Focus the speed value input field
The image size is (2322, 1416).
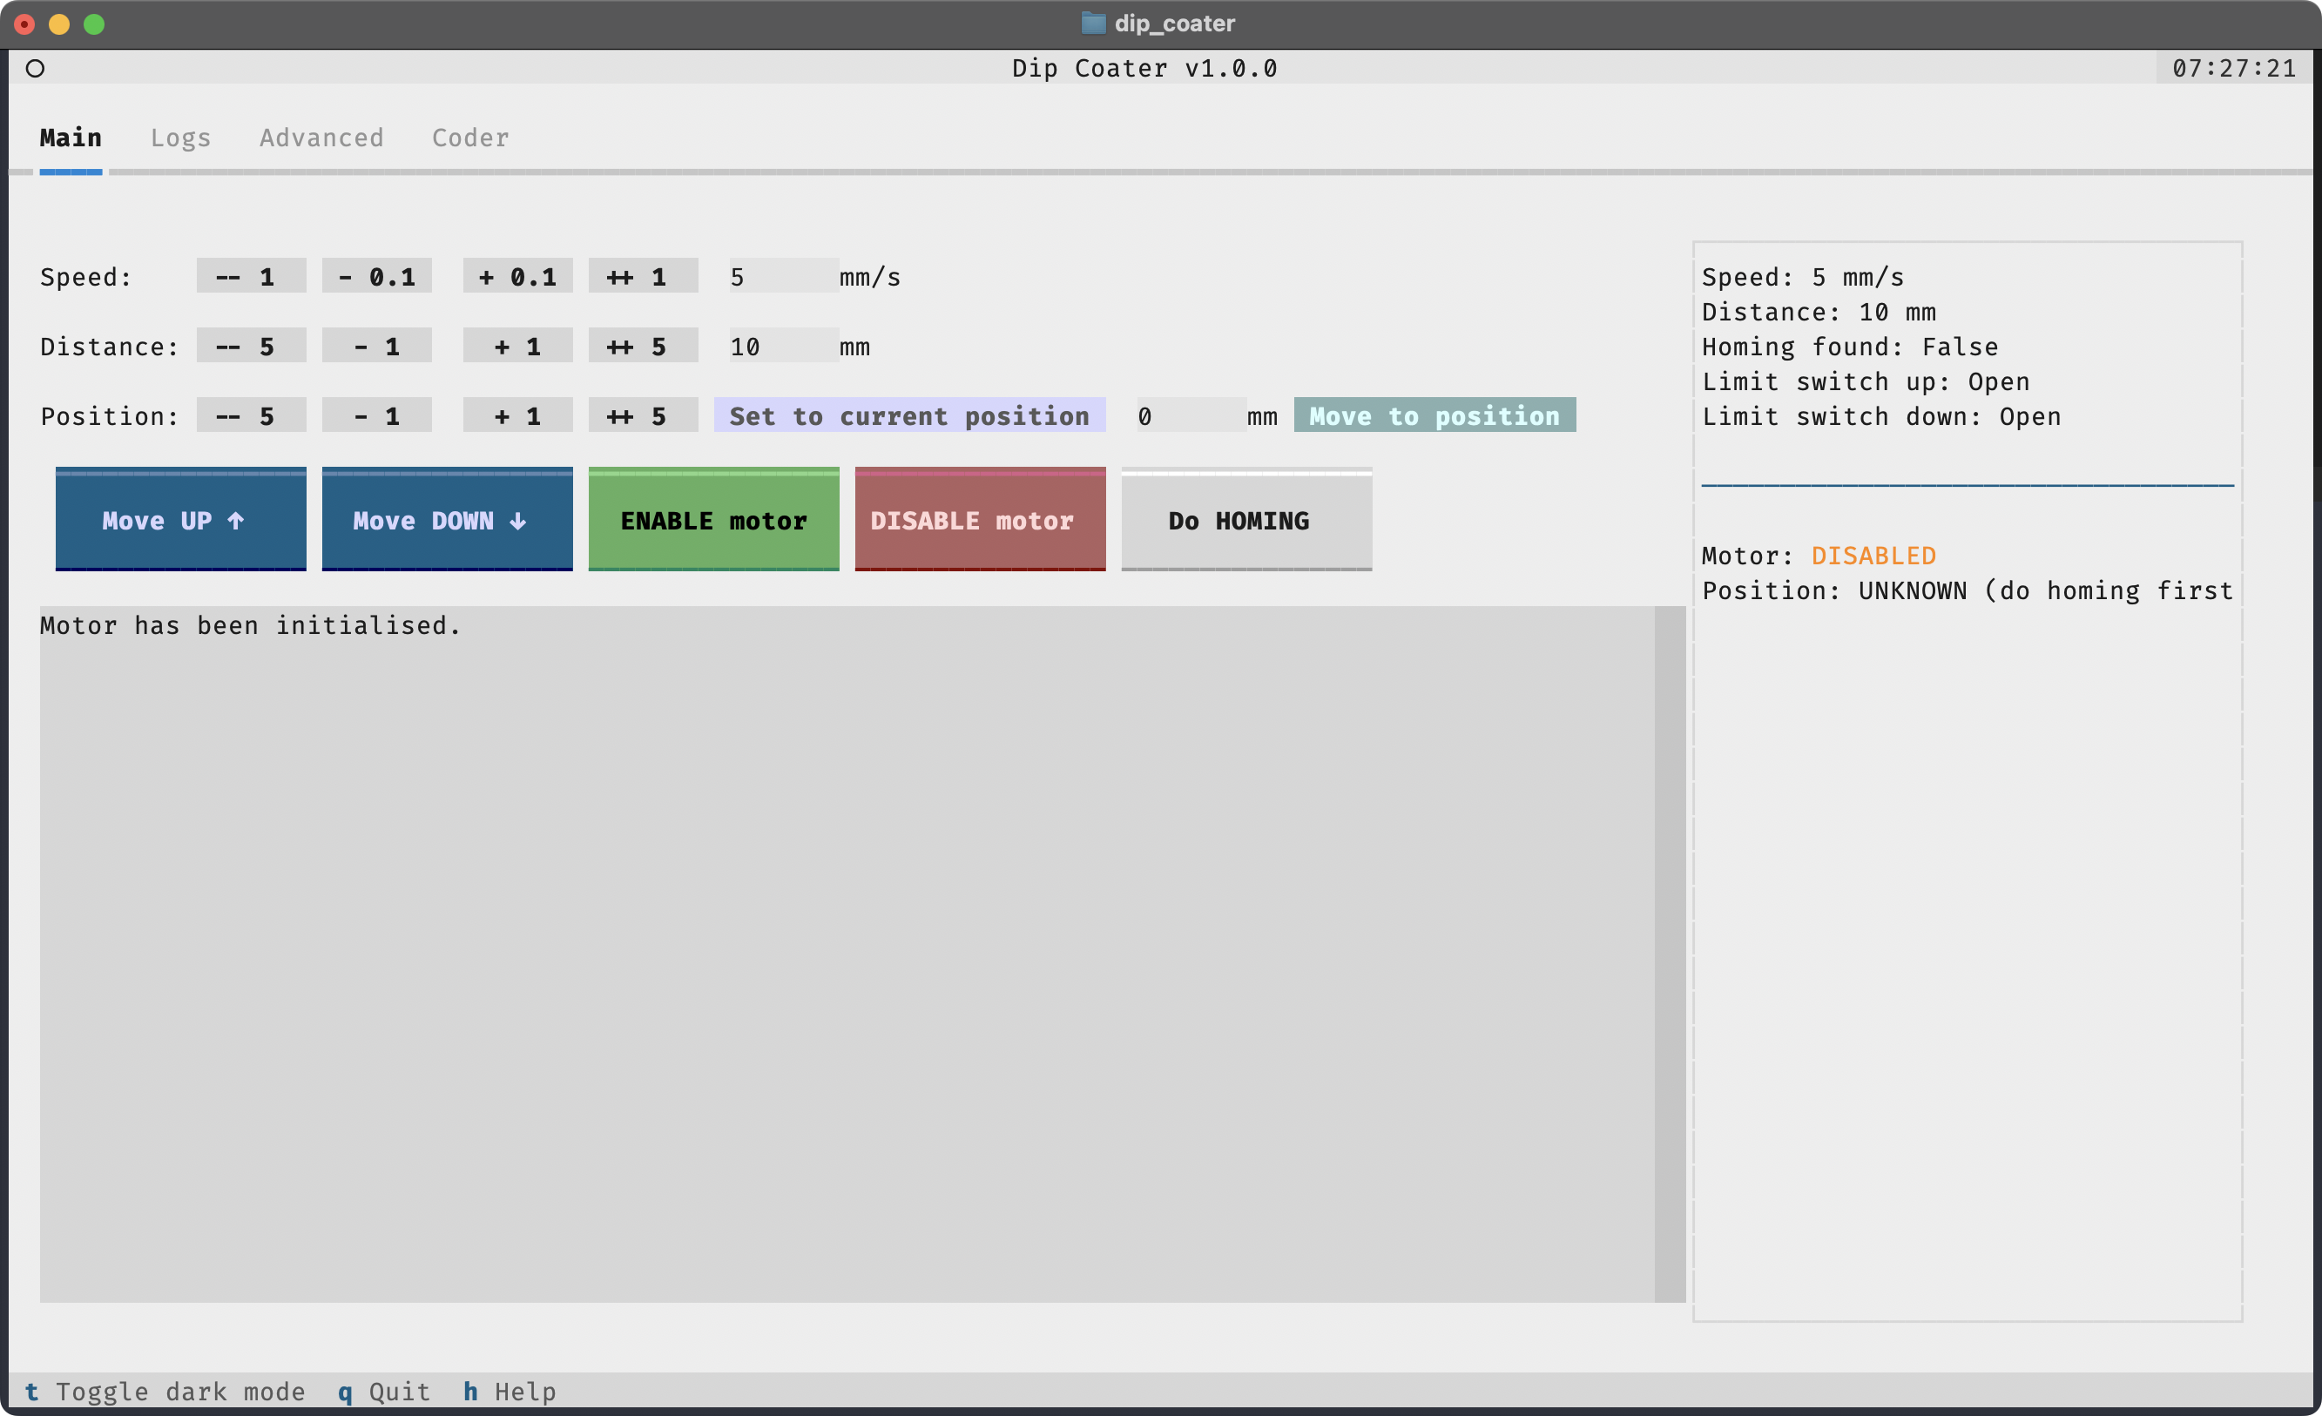coord(782,277)
